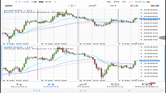Viewport: 166px width, 93px height.
Task: Tap '4 Feb 03:00' on GBPUSD time axis
Action: click(x=15, y=80)
